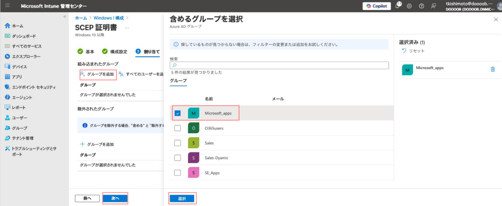Open the notifications bell icon
The height and width of the screenshot is (206, 502).
[x=398, y=6]
